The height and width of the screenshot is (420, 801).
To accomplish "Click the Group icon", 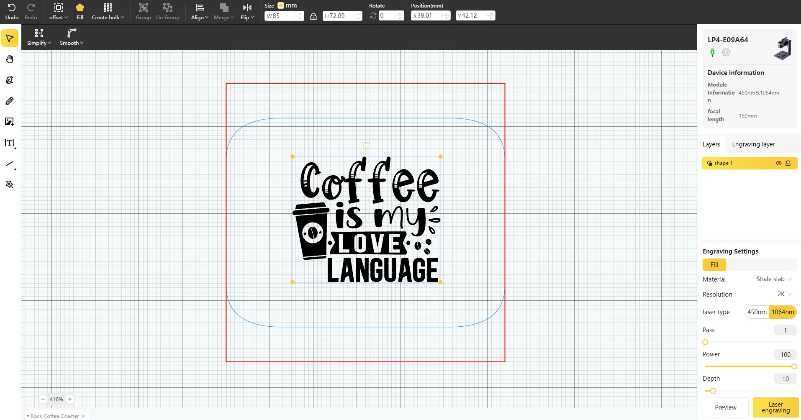I will 144,8.
